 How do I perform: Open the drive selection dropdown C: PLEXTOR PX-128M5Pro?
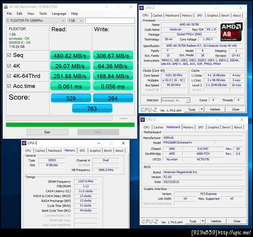[36, 21]
